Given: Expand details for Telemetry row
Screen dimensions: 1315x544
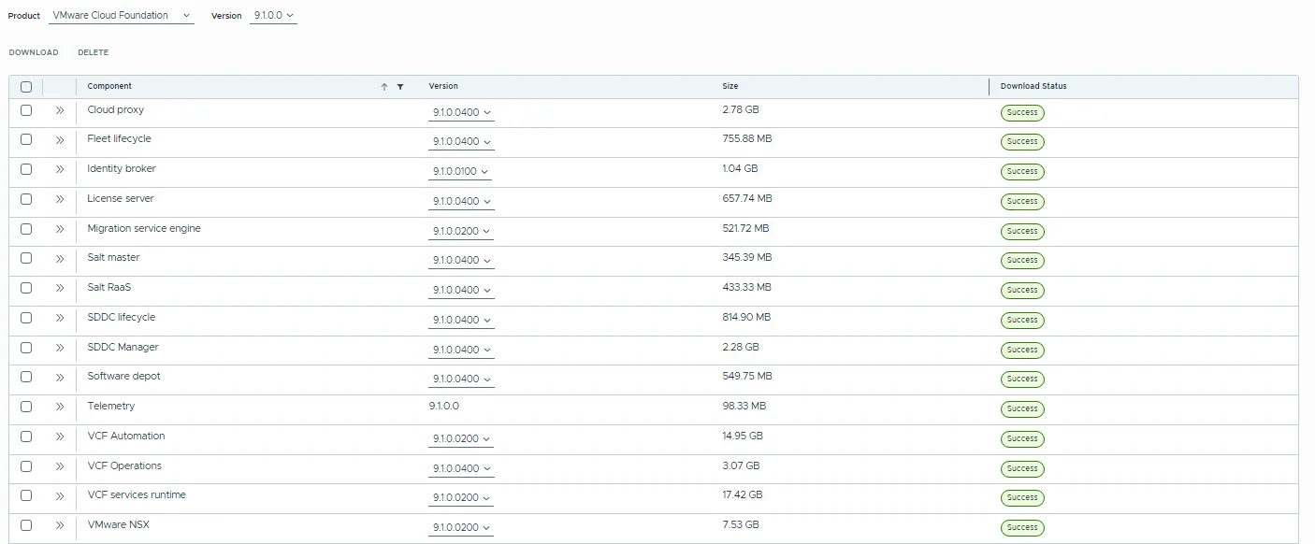Looking at the screenshot, I should click(x=60, y=407).
